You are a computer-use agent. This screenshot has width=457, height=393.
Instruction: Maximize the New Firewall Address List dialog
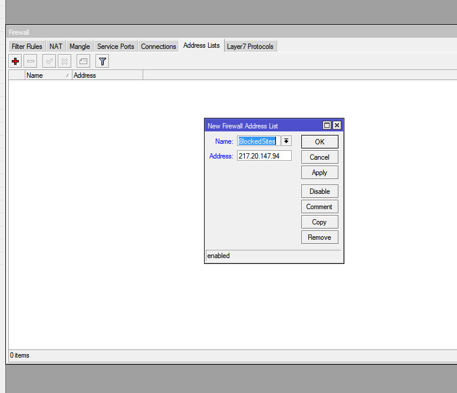[327, 126]
